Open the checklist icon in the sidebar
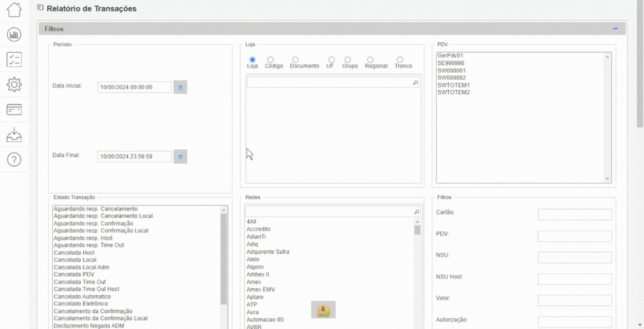The width and height of the screenshot is (644, 329). (14, 59)
